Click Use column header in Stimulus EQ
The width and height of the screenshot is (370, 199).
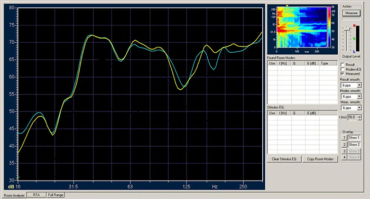coord(272,113)
